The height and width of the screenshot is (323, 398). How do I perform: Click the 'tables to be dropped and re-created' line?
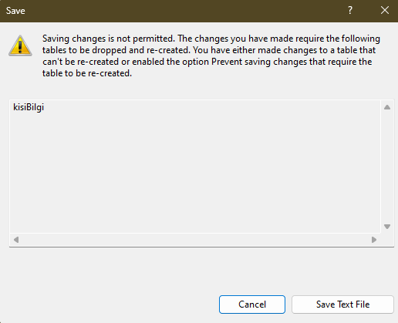(116, 50)
